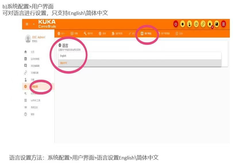Collapse header using the up chevron
233x163 pixels.
coord(34,24)
